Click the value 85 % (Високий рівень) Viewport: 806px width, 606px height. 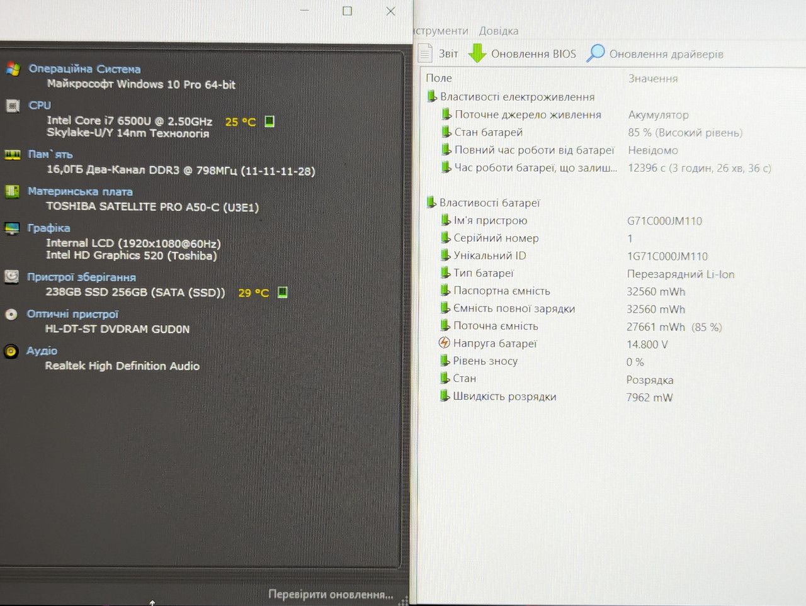coord(685,133)
